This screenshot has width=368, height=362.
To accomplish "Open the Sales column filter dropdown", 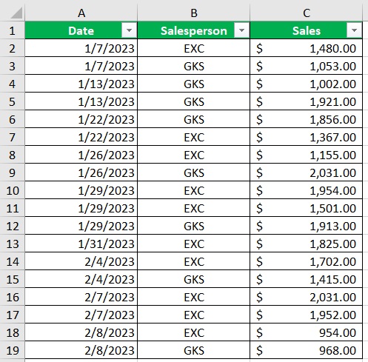I will coord(354,30).
